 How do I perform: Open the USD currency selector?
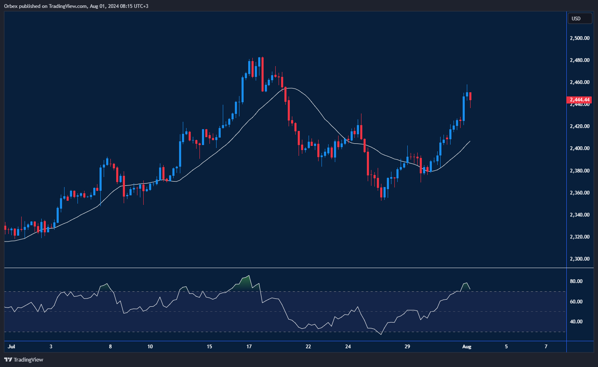click(580, 18)
